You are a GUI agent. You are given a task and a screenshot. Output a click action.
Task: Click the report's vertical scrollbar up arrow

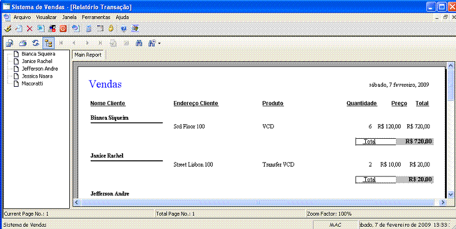(451, 67)
